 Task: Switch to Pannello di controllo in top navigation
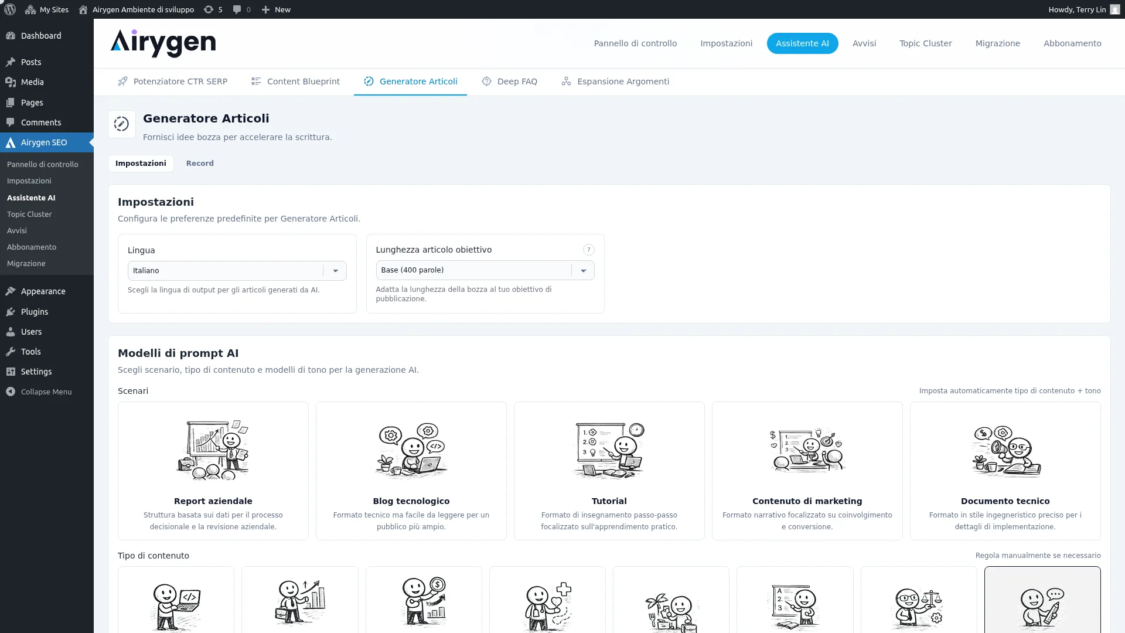635,43
